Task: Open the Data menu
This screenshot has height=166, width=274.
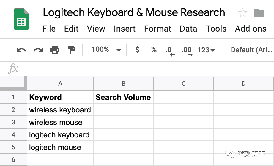Action: click(188, 29)
